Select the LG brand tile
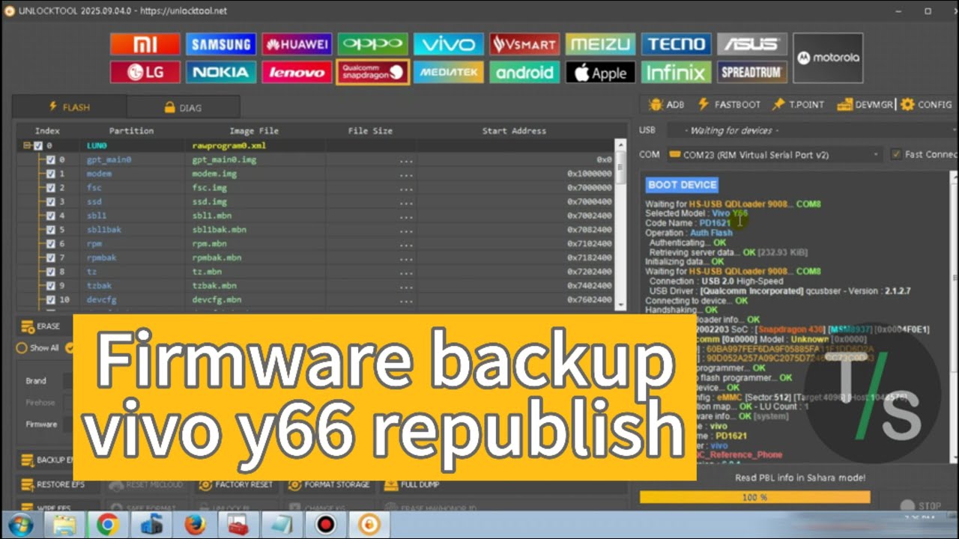Viewport: 959px width, 539px height. [x=145, y=72]
